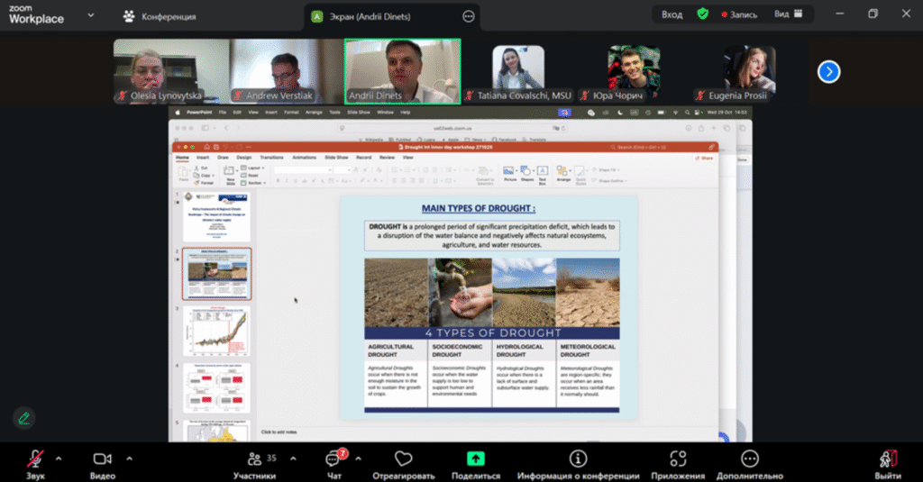Image resolution: width=923 pixels, height=482 pixels.
Task: Unmute the microphone with Звук button
Action: pyautogui.click(x=35, y=459)
